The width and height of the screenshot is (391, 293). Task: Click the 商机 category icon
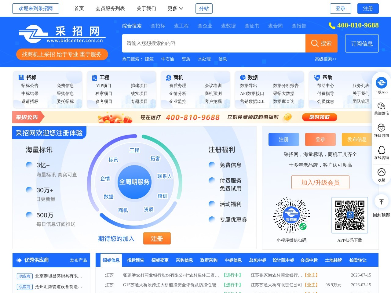(168, 78)
